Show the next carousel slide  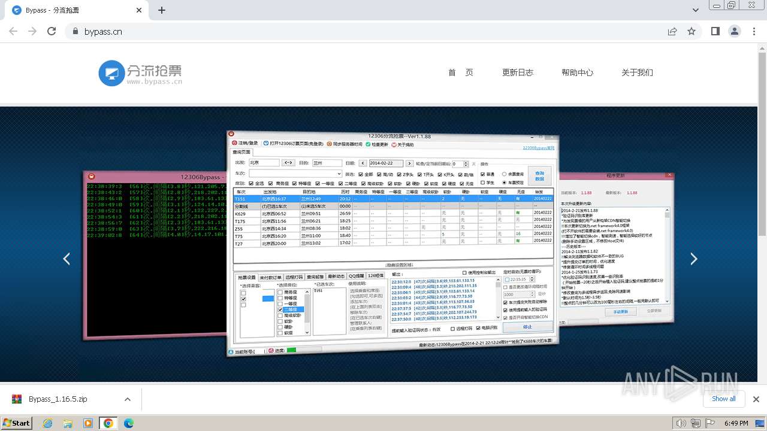[694, 259]
